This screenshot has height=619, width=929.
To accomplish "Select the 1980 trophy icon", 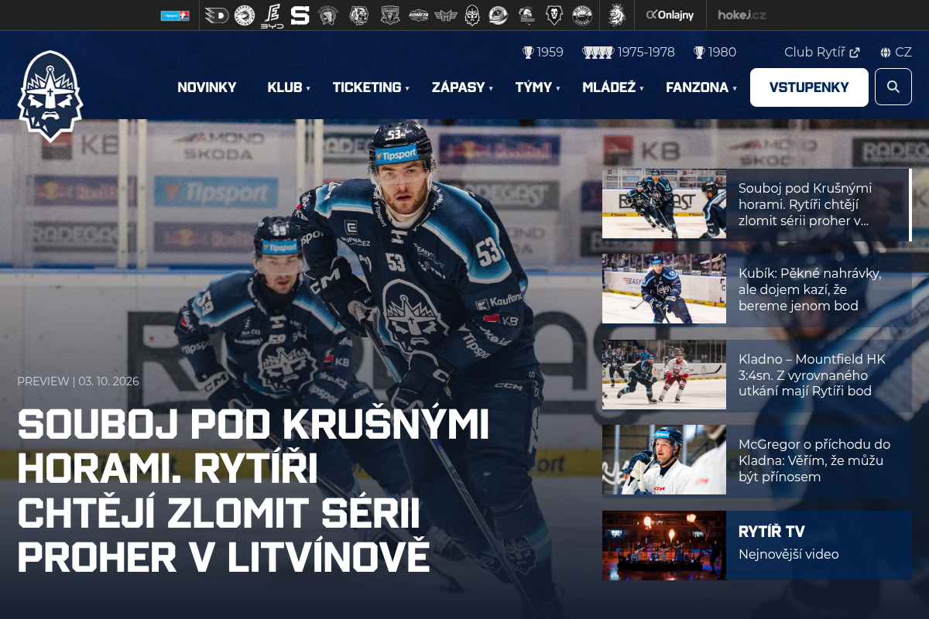I will pos(699,53).
